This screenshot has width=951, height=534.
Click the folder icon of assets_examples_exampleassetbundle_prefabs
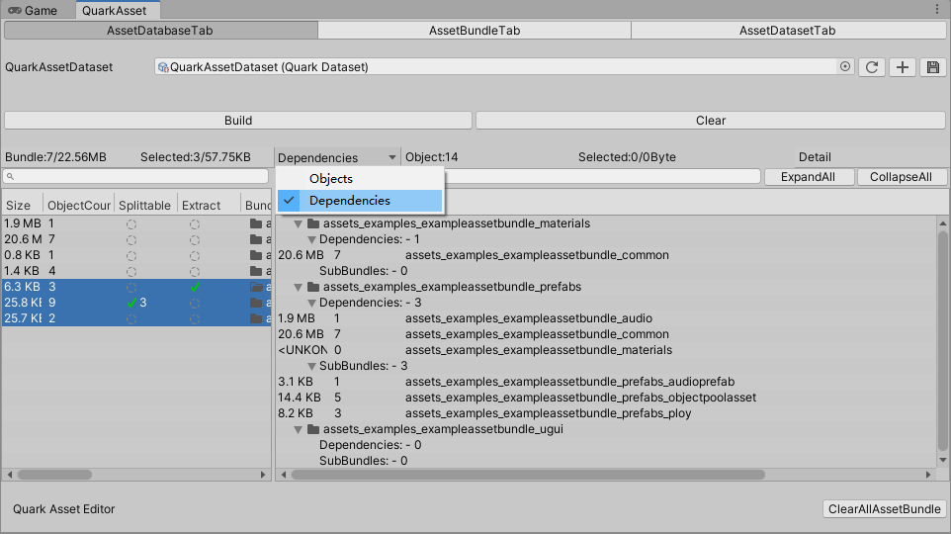(x=313, y=287)
